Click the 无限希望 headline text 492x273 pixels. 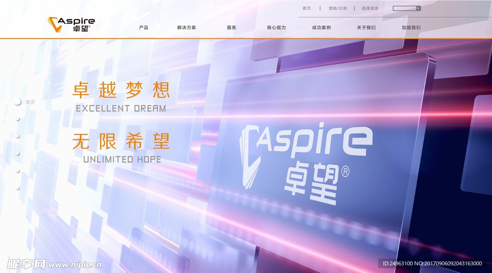pos(121,141)
